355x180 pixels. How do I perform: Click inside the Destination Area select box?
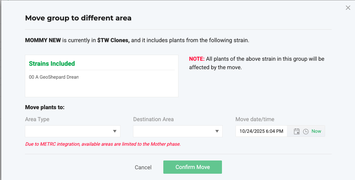pos(173,131)
